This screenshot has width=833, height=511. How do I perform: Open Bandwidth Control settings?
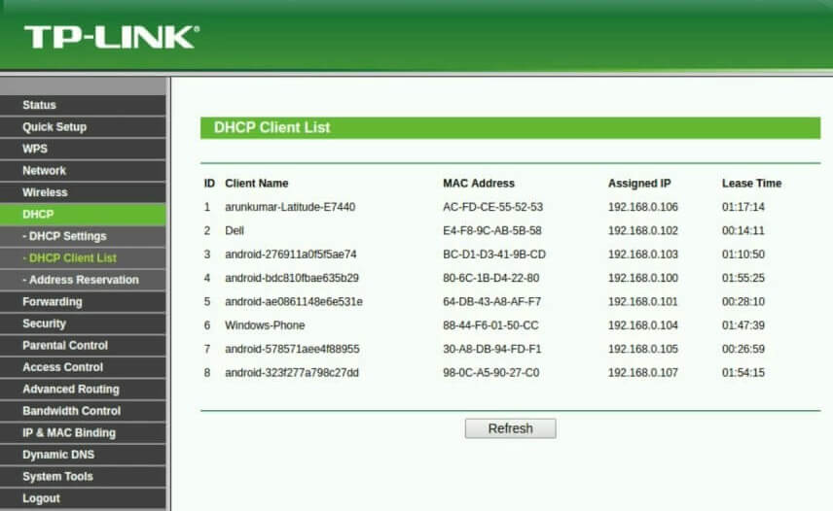coord(83,411)
